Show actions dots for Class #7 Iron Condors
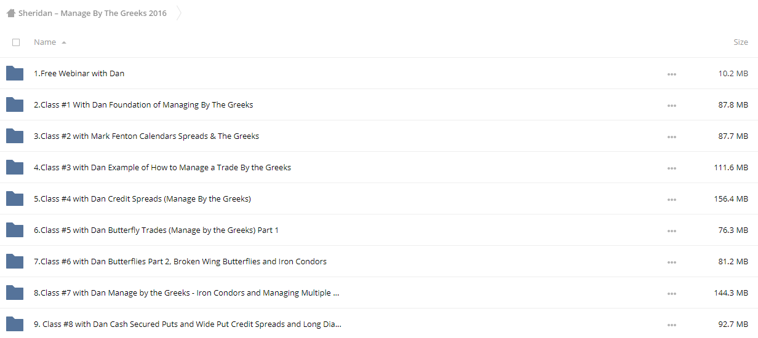The height and width of the screenshot is (338, 758). 671,294
